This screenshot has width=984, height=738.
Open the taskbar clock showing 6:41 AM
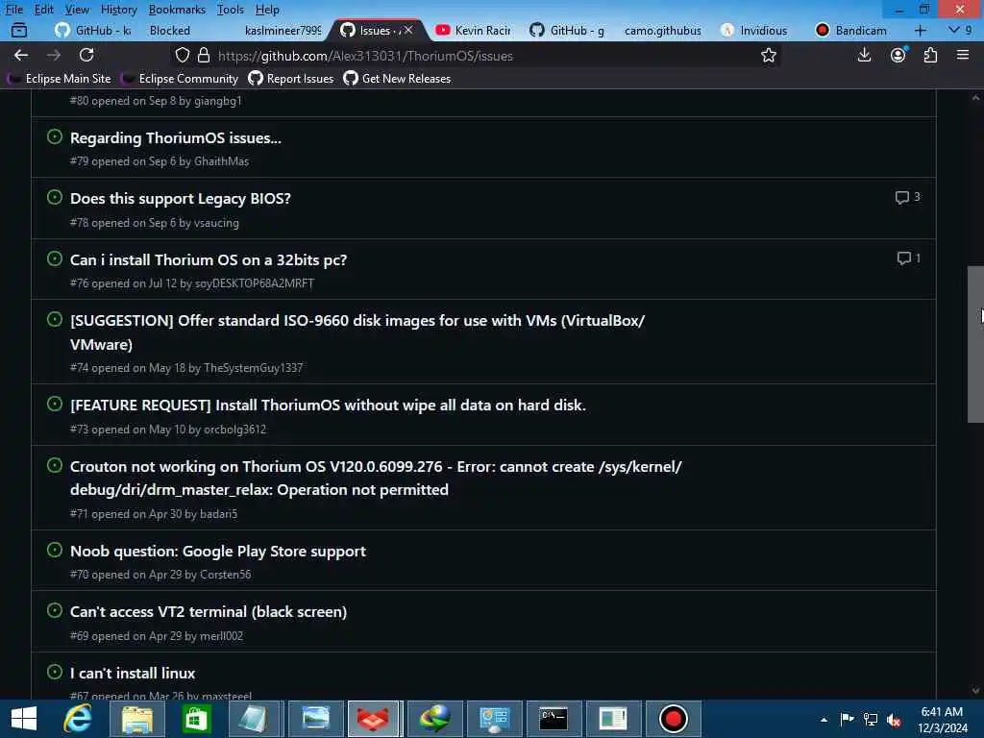(x=942, y=720)
